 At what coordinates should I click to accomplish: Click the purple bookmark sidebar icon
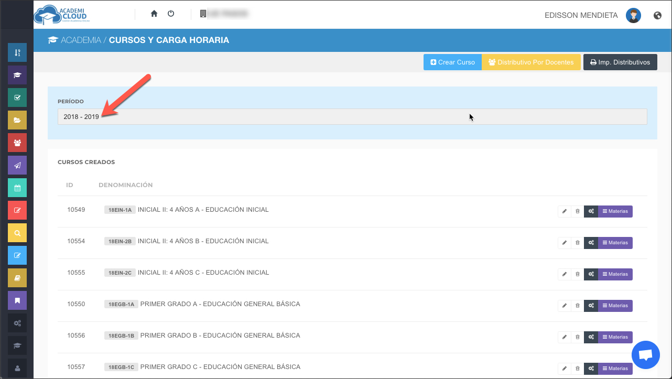coord(17,300)
